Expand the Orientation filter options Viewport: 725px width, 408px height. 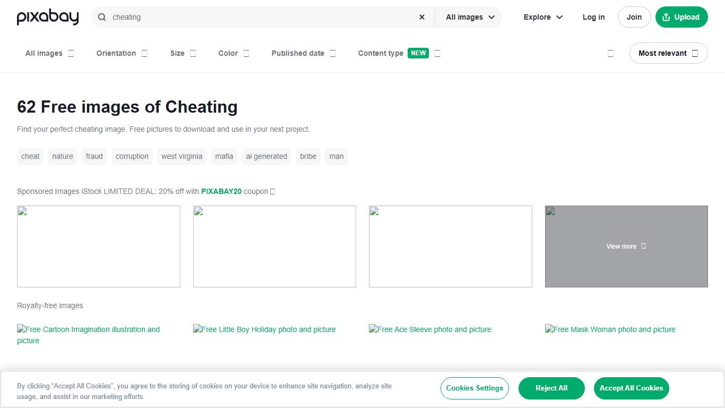click(x=122, y=53)
